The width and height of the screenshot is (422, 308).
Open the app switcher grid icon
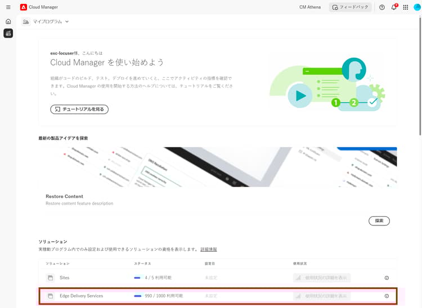tap(406, 7)
